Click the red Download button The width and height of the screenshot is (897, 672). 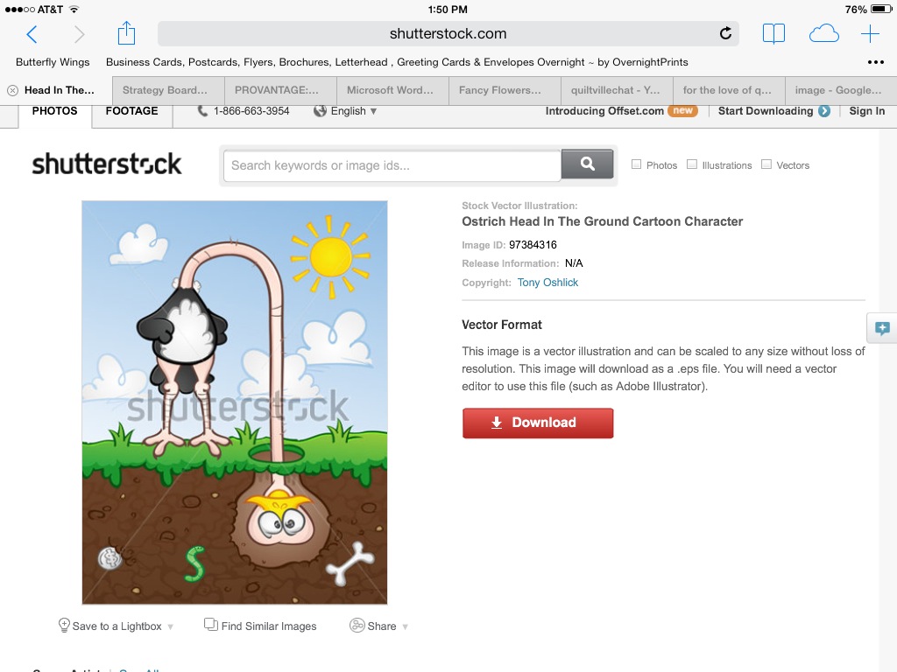coord(538,423)
